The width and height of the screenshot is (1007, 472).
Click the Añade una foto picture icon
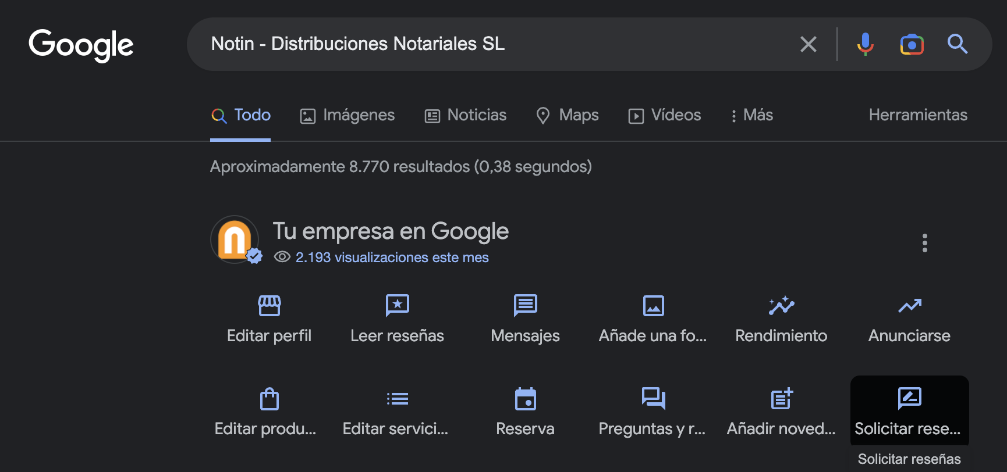pos(653,305)
